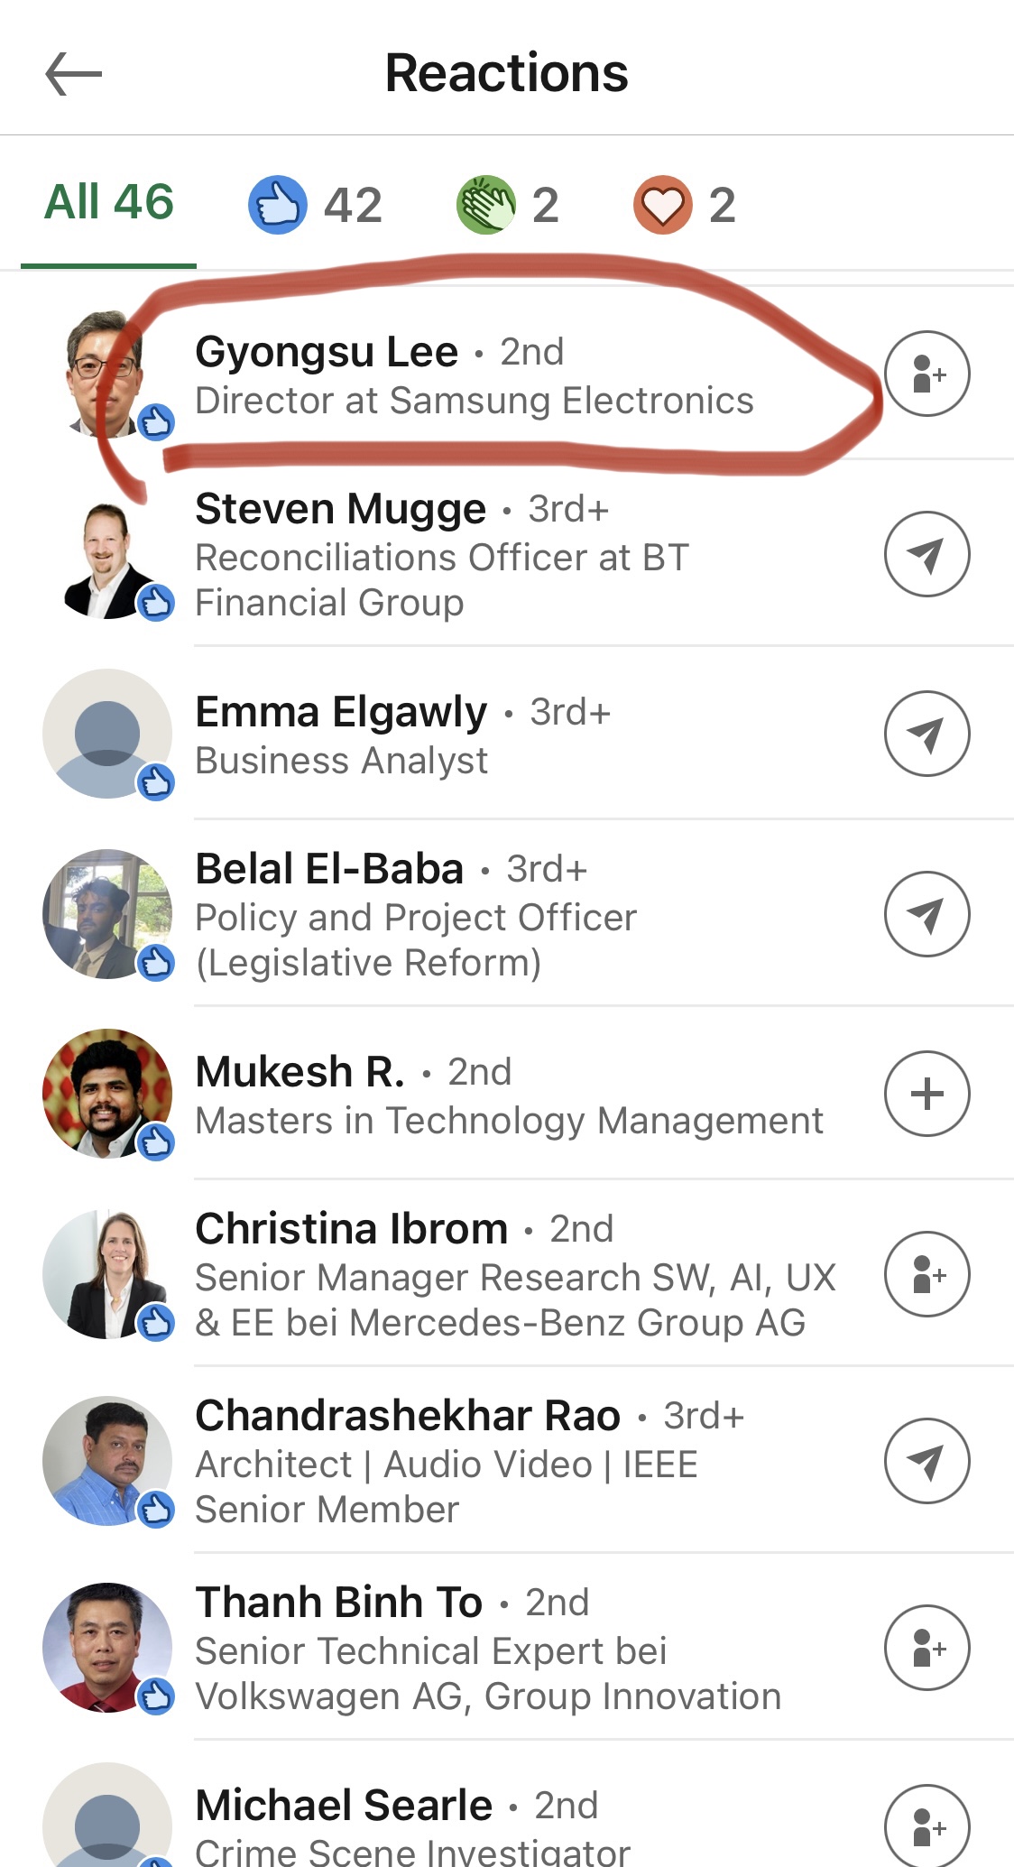The height and width of the screenshot is (1867, 1014).
Task: Open Emma Elgawly's placeholder avatar
Action: coord(107,734)
